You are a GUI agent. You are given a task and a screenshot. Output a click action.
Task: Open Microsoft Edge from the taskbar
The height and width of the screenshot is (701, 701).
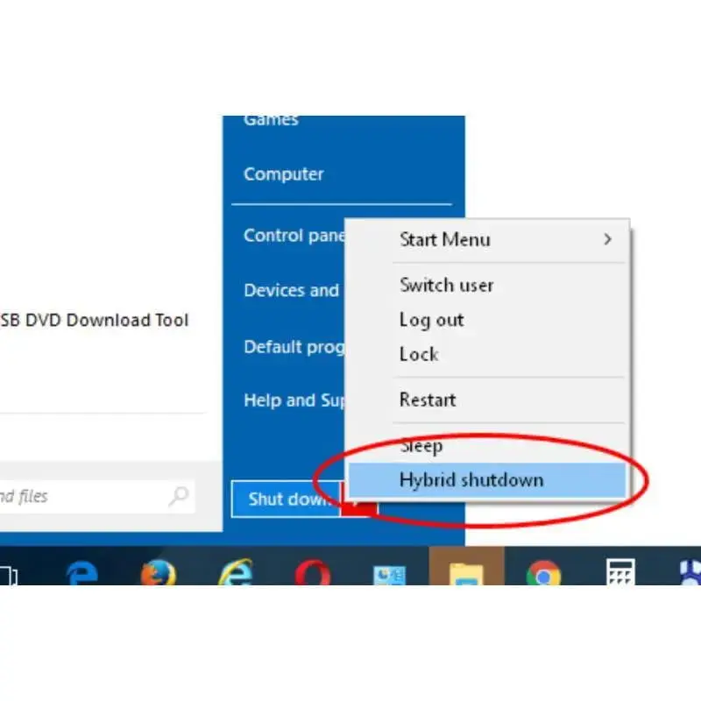pos(81,573)
